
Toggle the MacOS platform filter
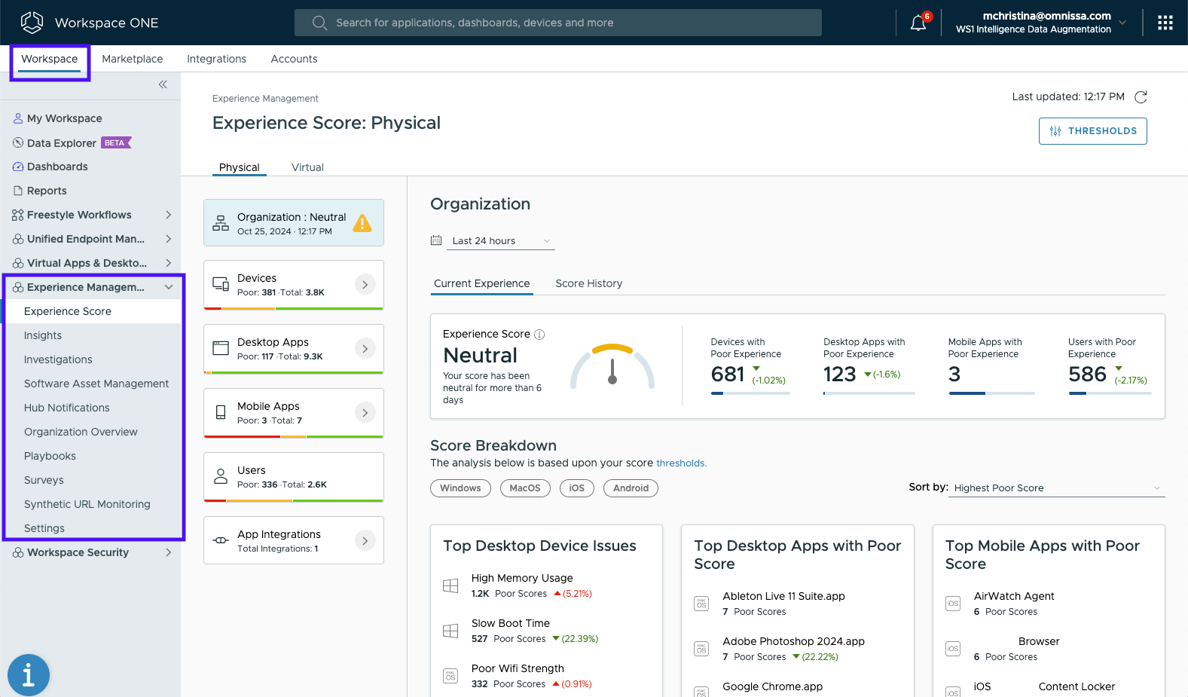pos(524,488)
